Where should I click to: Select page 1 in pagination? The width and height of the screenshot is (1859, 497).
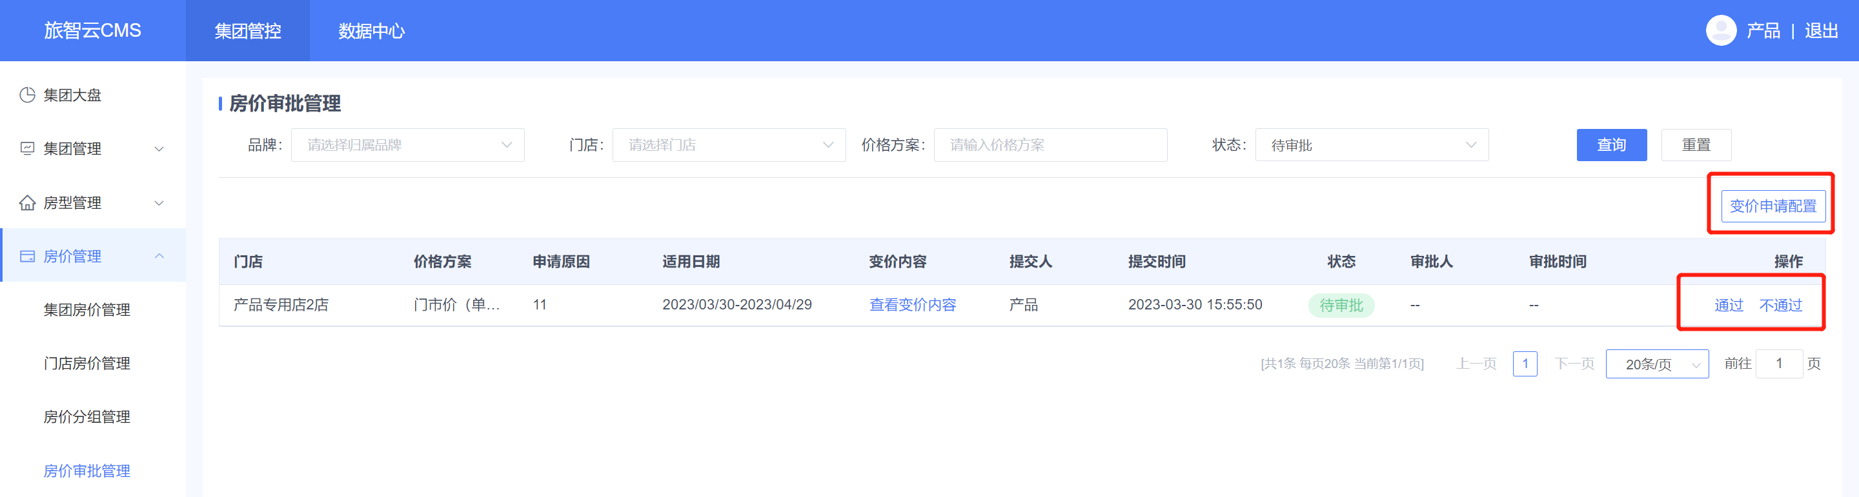(1525, 364)
